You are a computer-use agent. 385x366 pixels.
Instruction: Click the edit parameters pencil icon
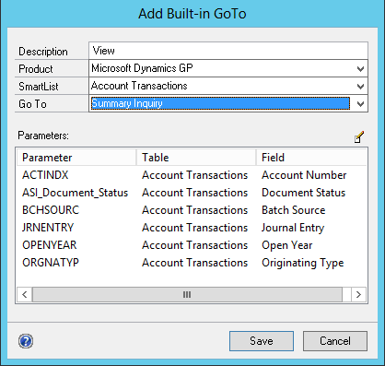[x=359, y=137]
